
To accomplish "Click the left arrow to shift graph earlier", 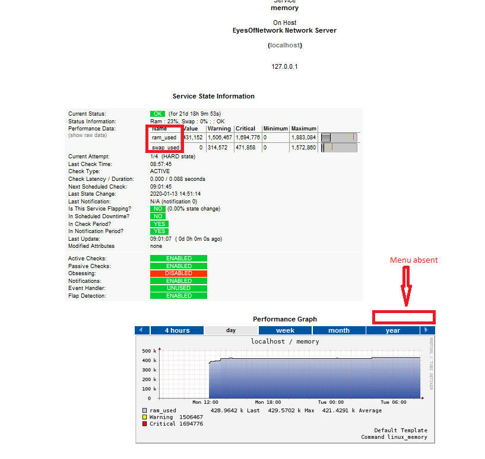I will click(x=142, y=330).
